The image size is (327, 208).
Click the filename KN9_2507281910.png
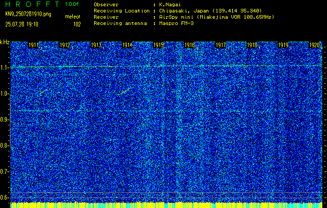(x=28, y=14)
